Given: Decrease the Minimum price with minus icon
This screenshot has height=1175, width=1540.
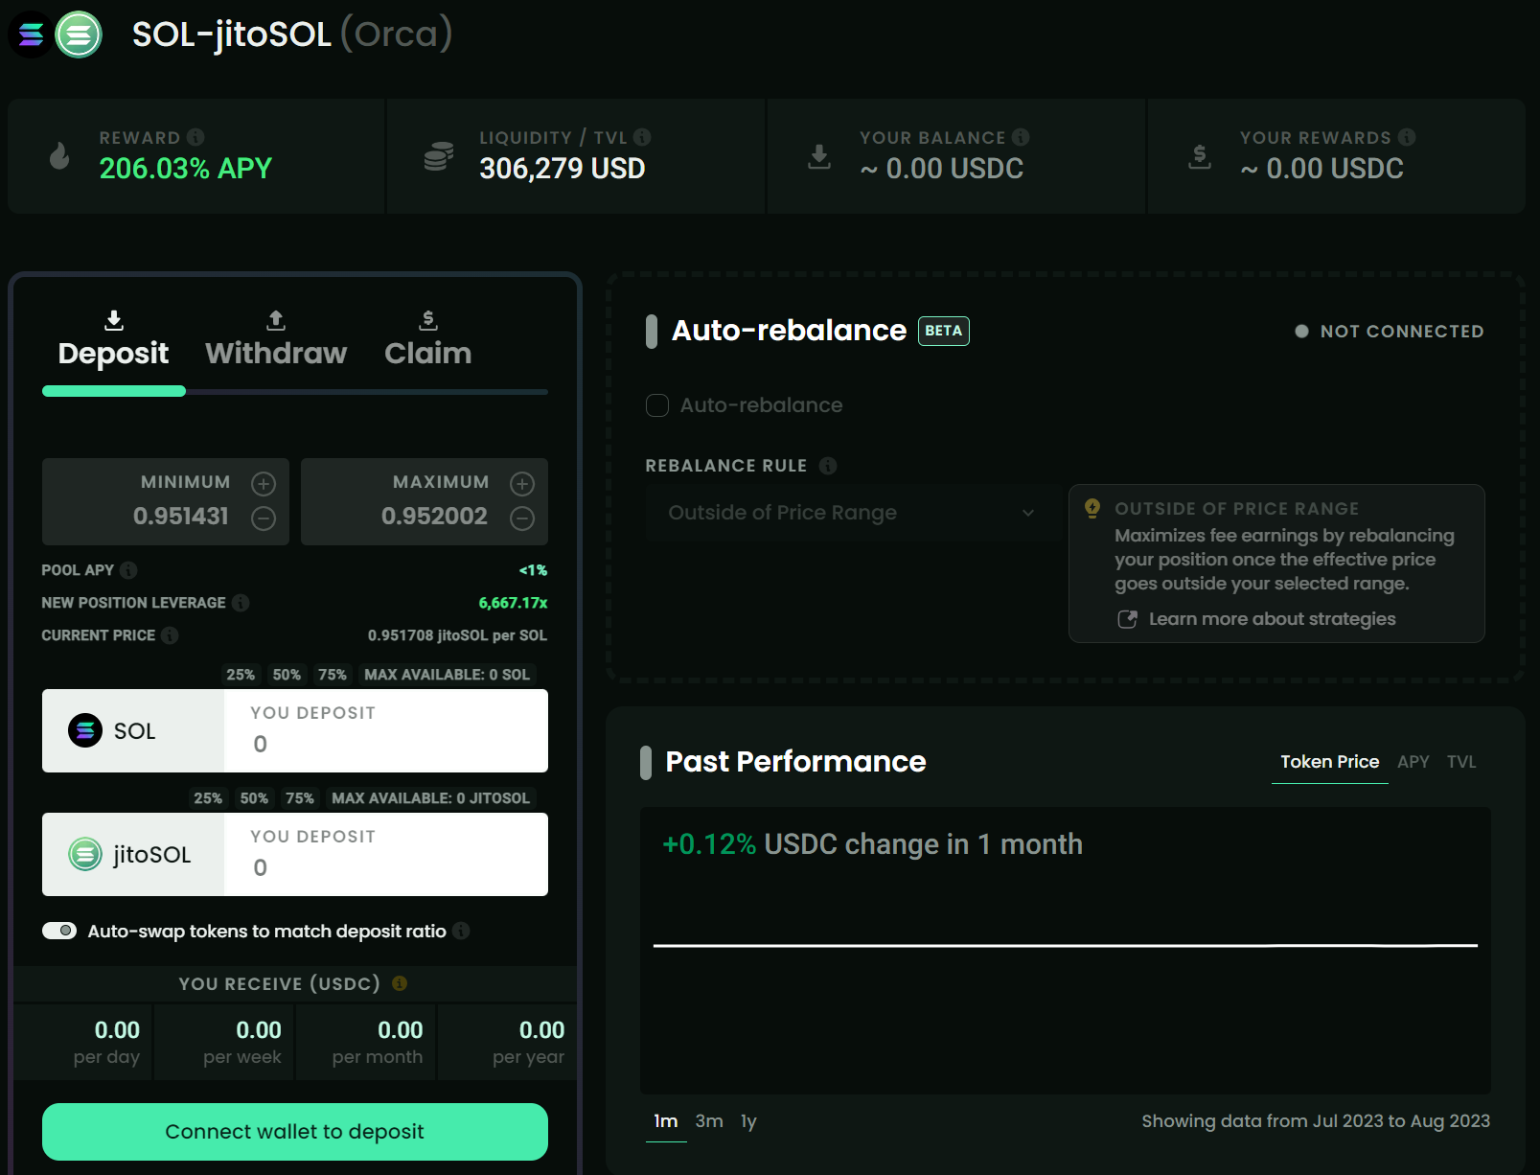Looking at the screenshot, I should (264, 518).
